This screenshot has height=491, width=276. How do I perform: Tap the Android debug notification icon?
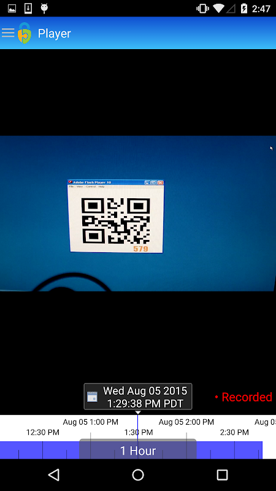(44, 9)
